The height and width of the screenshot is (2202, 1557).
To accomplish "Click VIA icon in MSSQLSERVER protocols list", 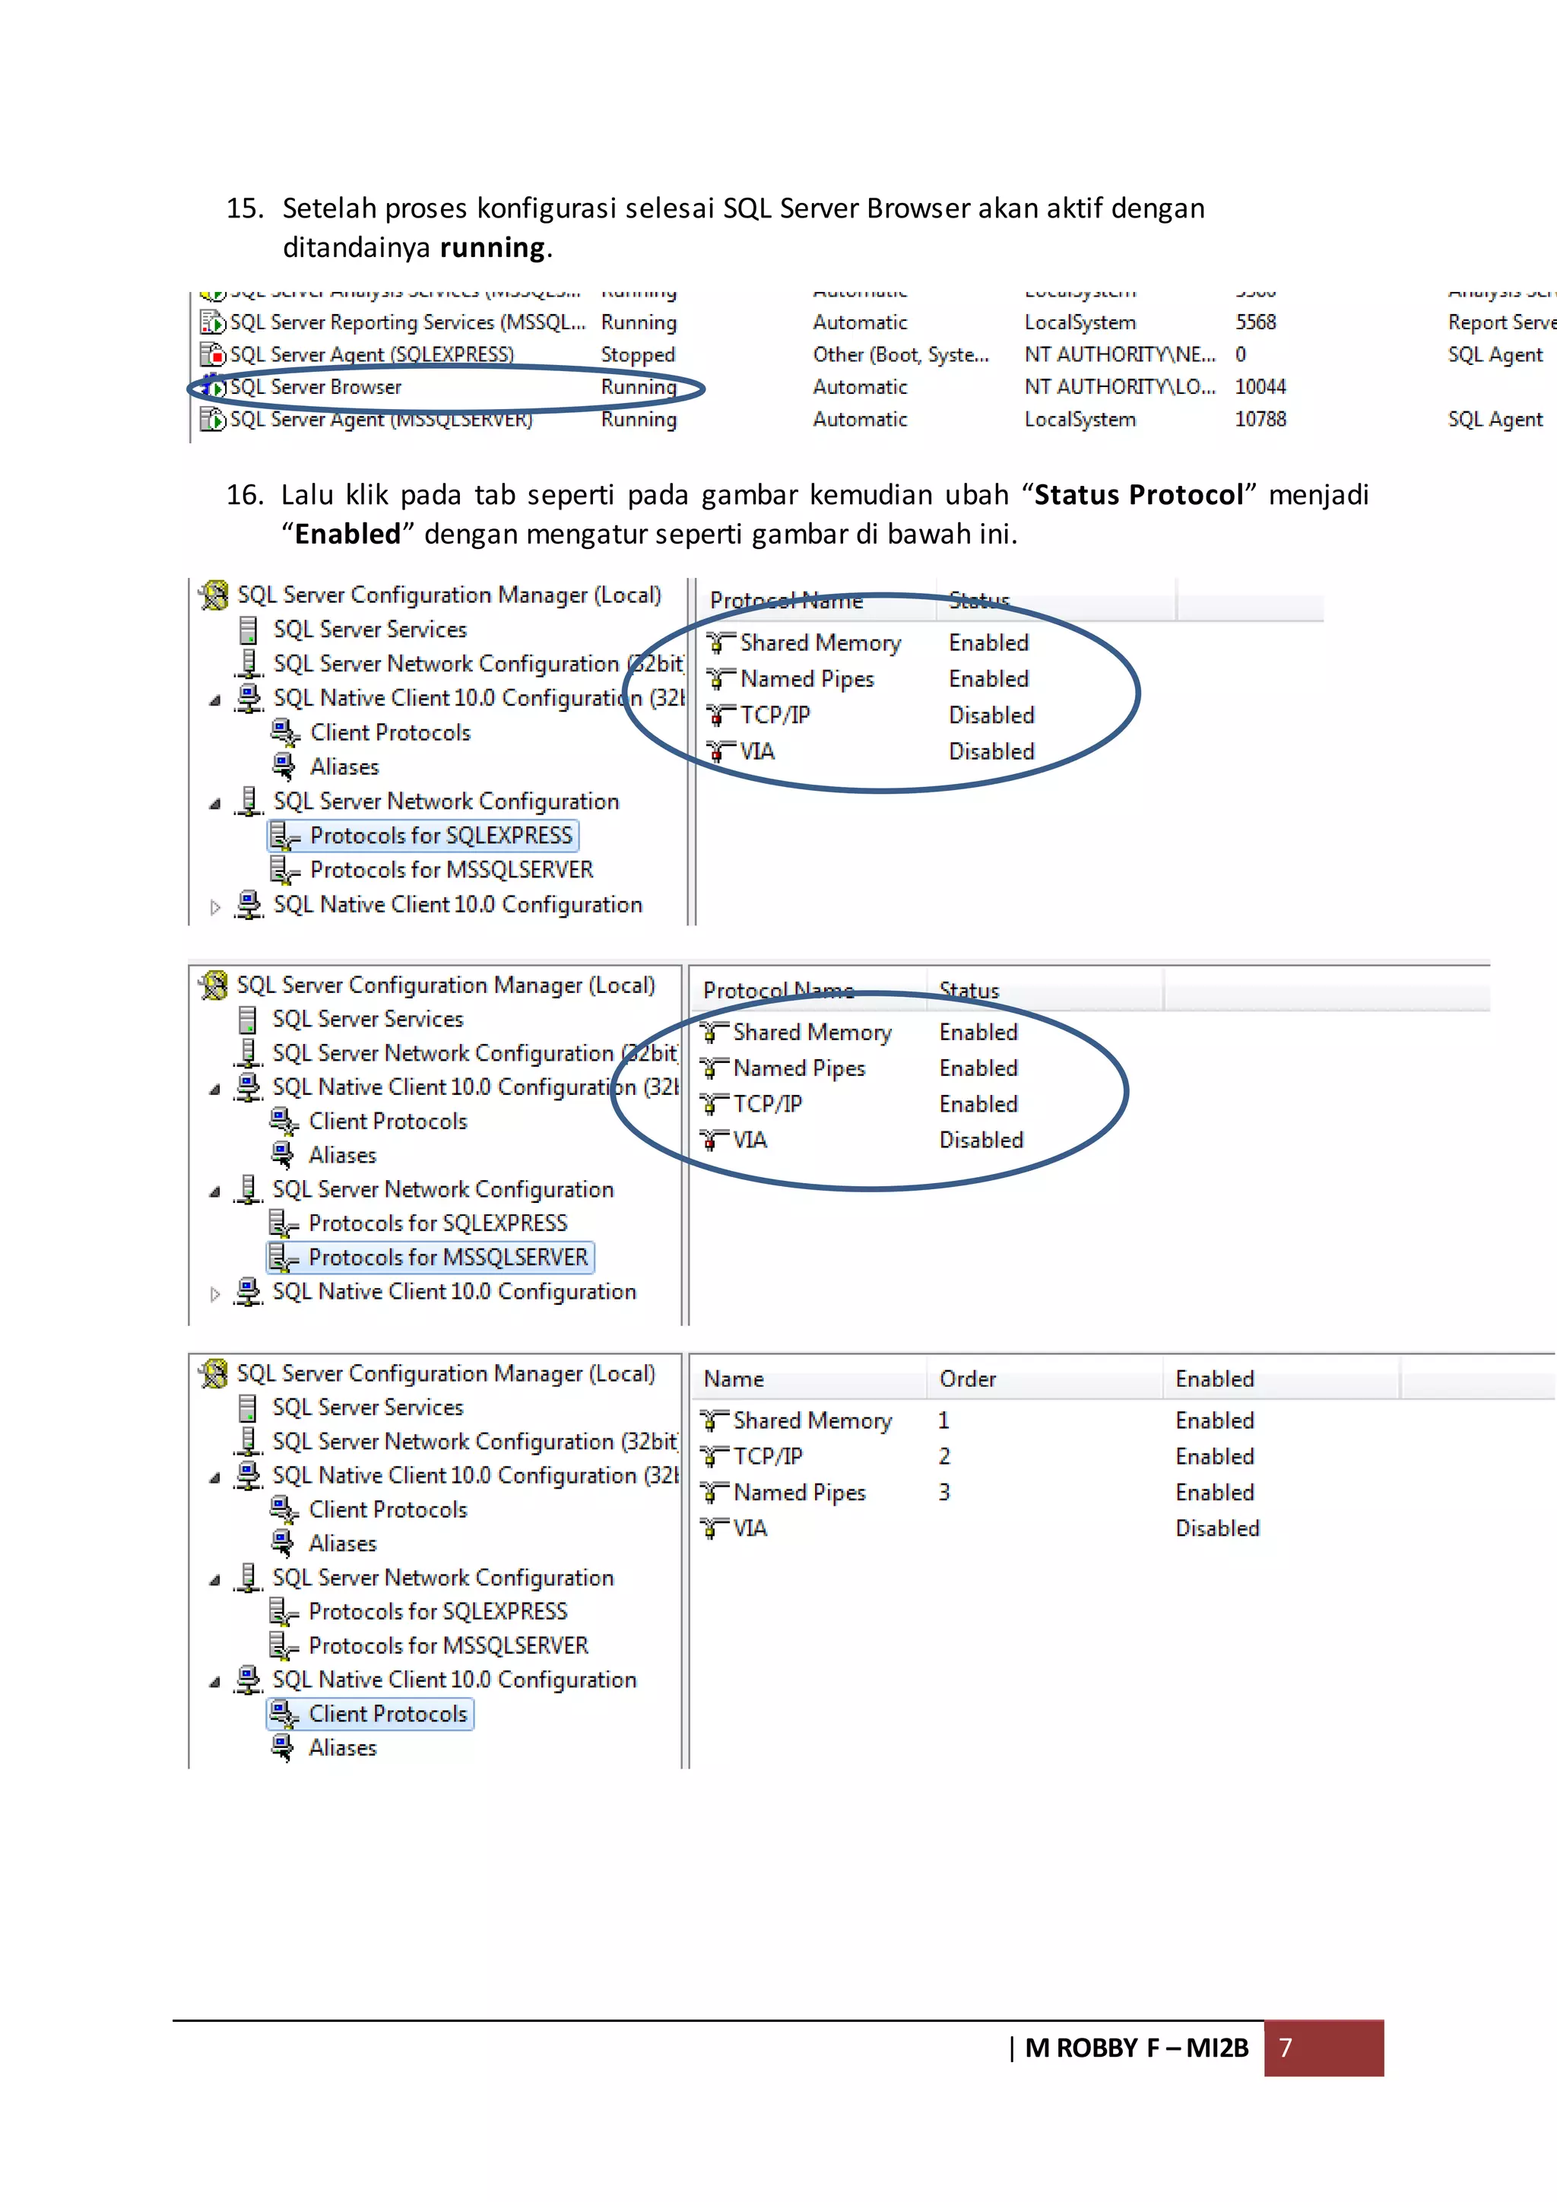I will pos(715,1141).
